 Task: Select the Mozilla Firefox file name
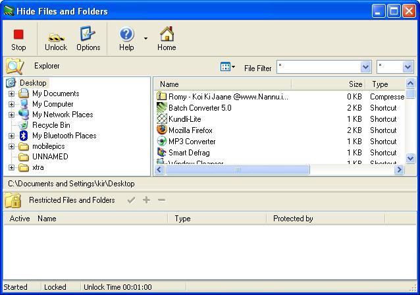pyautogui.click(x=190, y=130)
